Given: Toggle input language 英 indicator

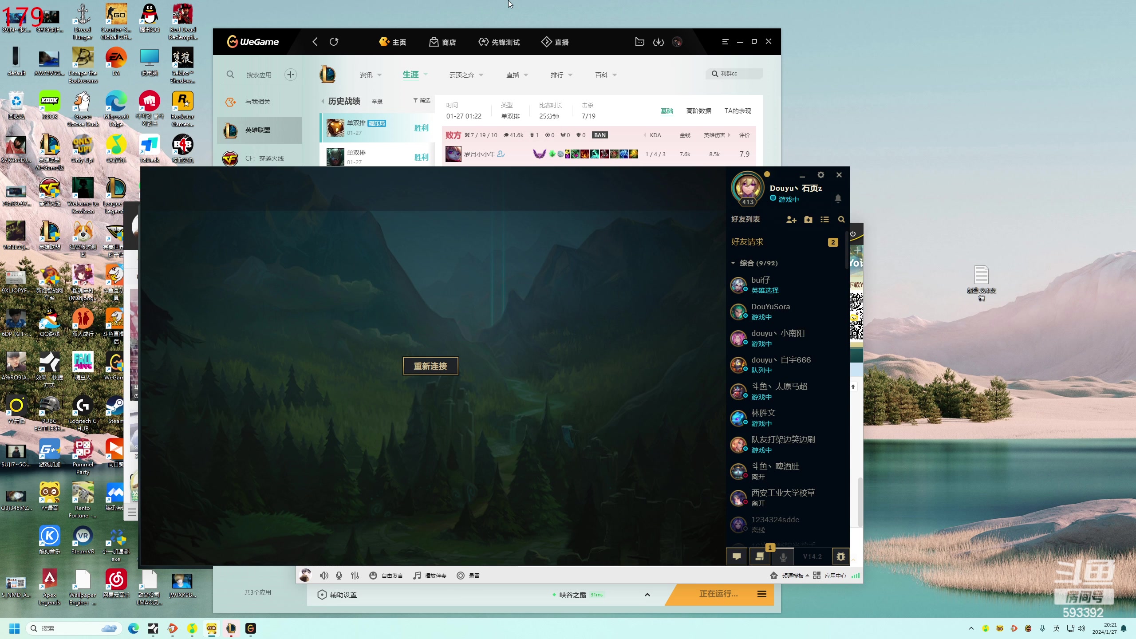Looking at the screenshot, I should pos(1057,628).
